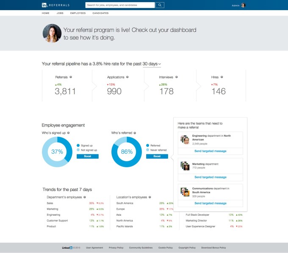The height and width of the screenshot is (253, 288).
Task: Click help icon by Department's employees
Action: pos(85,197)
